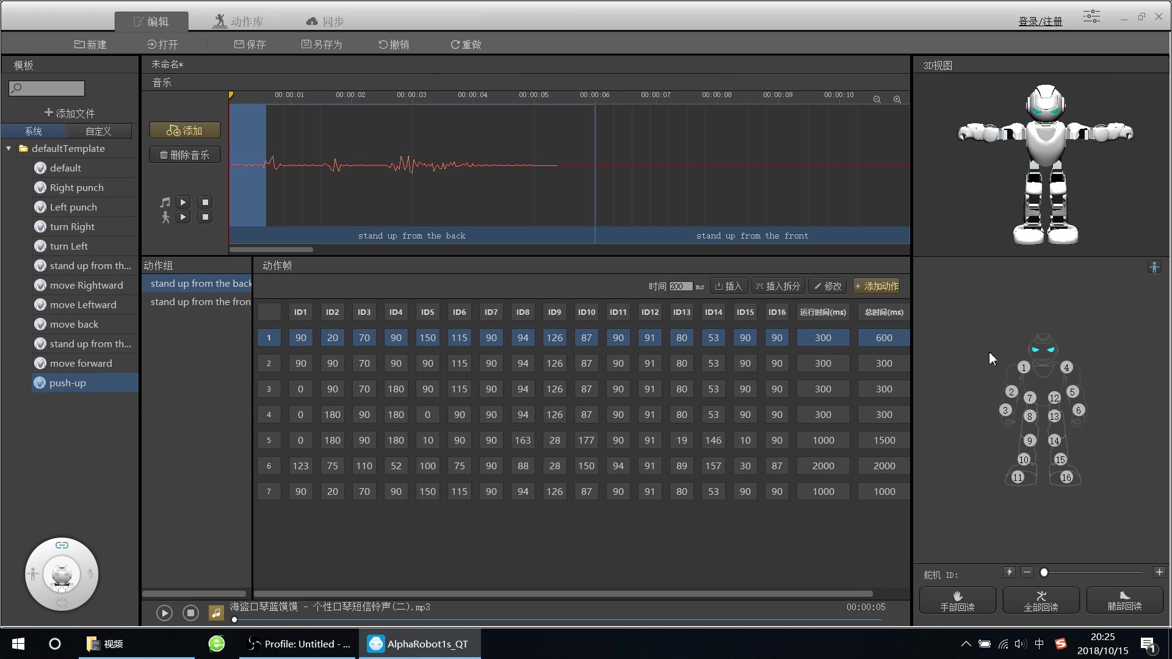Click the music note icon in bottom bar
Image resolution: width=1172 pixels, height=659 pixels.
click(x=216, y=613)
